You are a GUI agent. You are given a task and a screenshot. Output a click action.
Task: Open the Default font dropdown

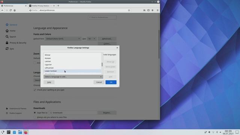[x=63, y=39]
